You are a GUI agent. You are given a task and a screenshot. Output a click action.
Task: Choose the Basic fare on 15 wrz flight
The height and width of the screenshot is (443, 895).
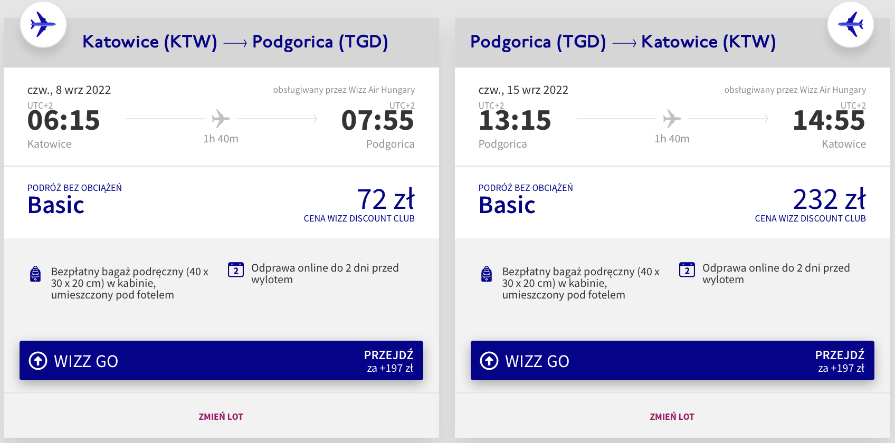(507, 205)
